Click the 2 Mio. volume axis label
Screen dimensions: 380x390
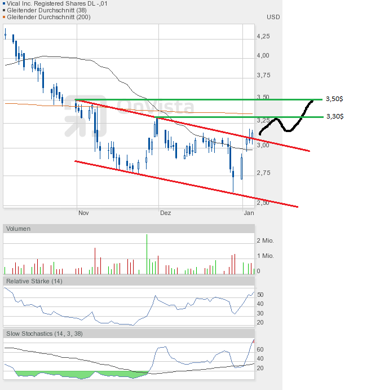pos(265,240)
